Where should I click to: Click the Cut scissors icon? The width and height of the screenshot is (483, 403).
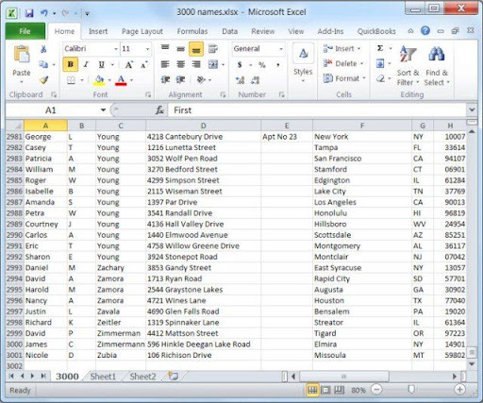[x=43, y=49]
